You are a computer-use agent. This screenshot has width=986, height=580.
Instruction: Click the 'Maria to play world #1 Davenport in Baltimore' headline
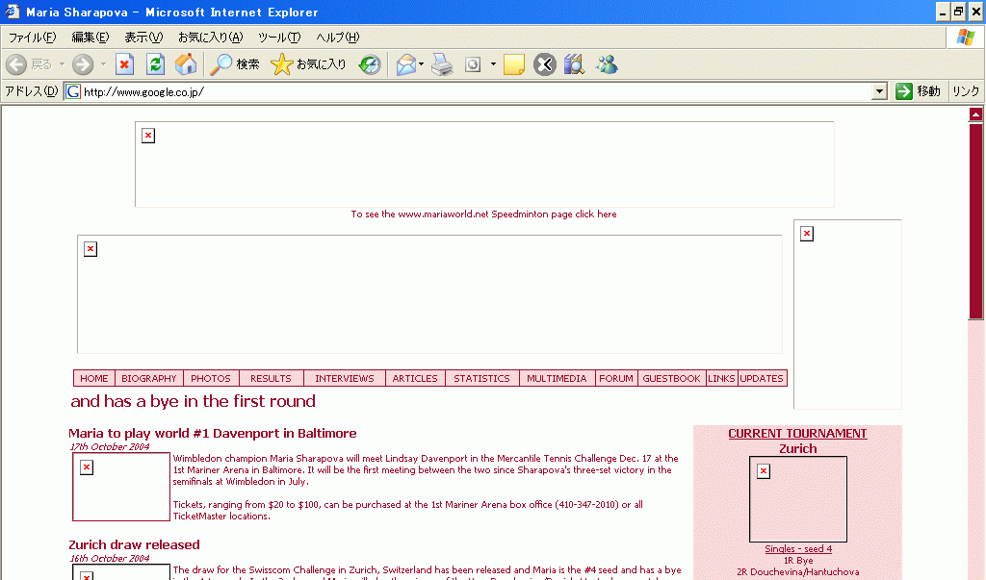coord(213,434)
